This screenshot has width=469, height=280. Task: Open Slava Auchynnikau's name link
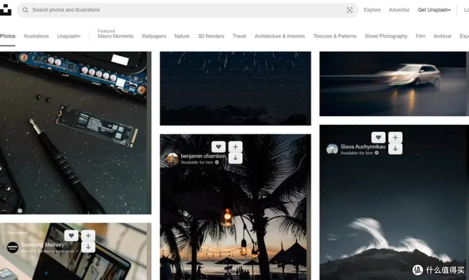(363, 147)
